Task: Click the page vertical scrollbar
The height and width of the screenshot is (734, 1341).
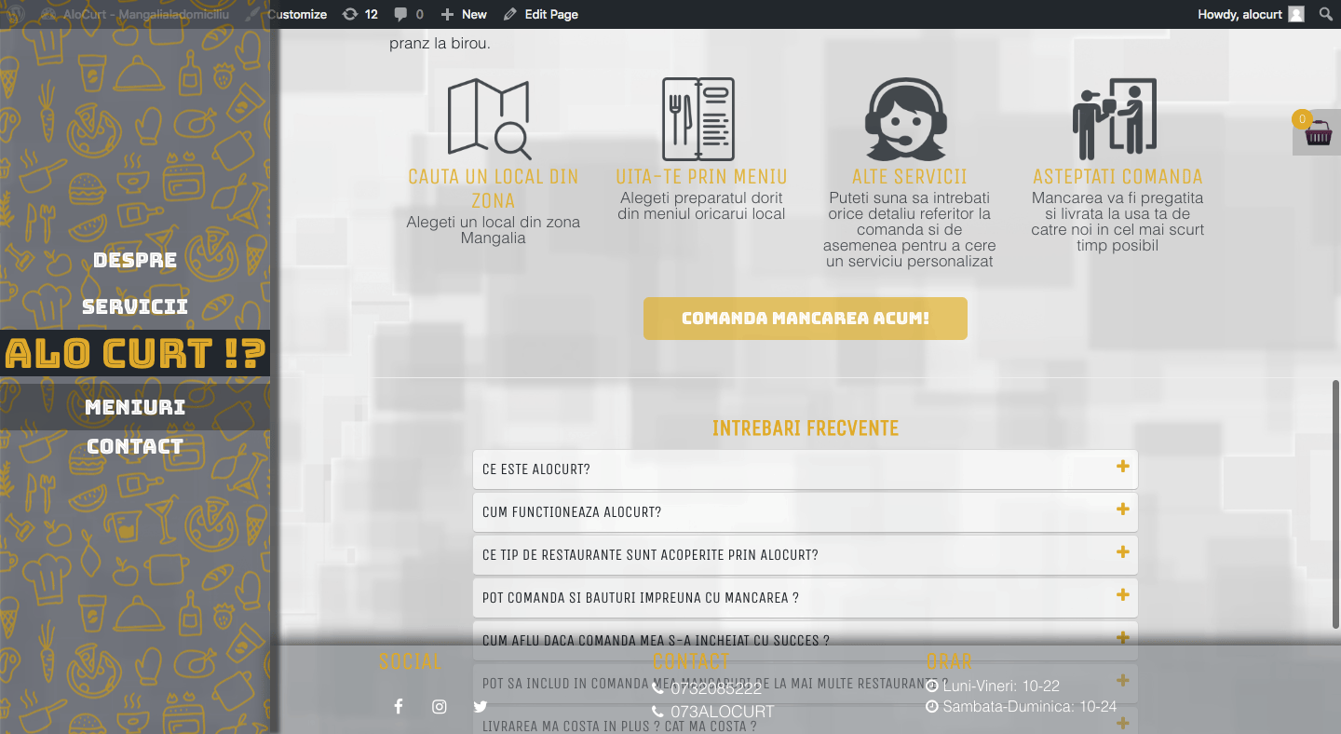Action: point(1335,503)
